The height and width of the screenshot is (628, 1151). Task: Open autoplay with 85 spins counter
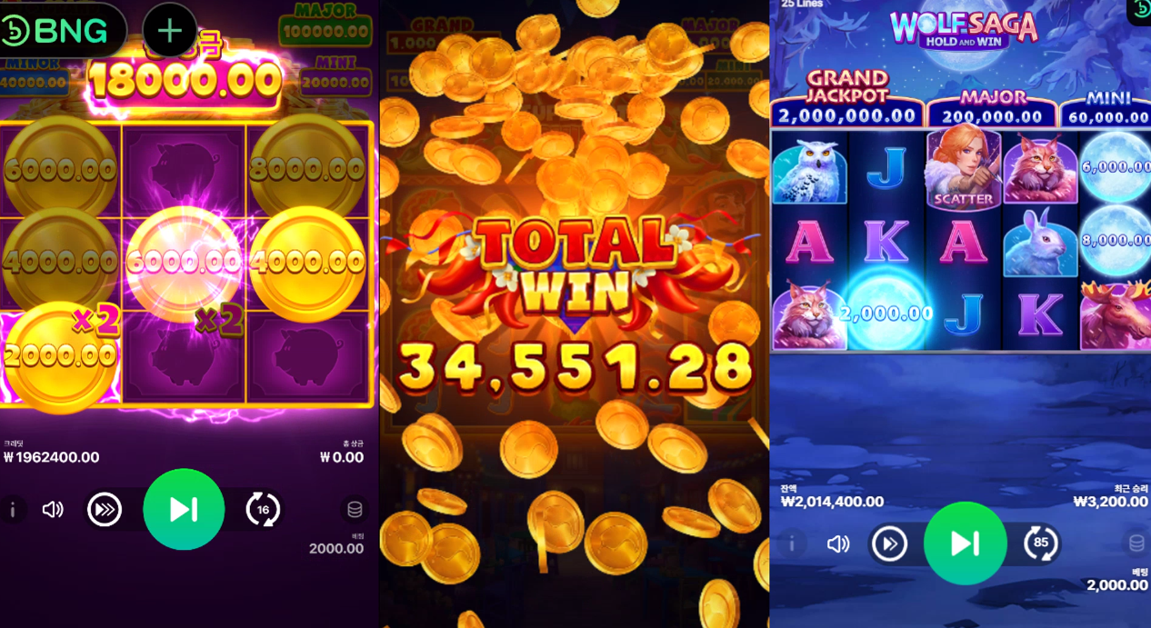tap(1040, 543)
